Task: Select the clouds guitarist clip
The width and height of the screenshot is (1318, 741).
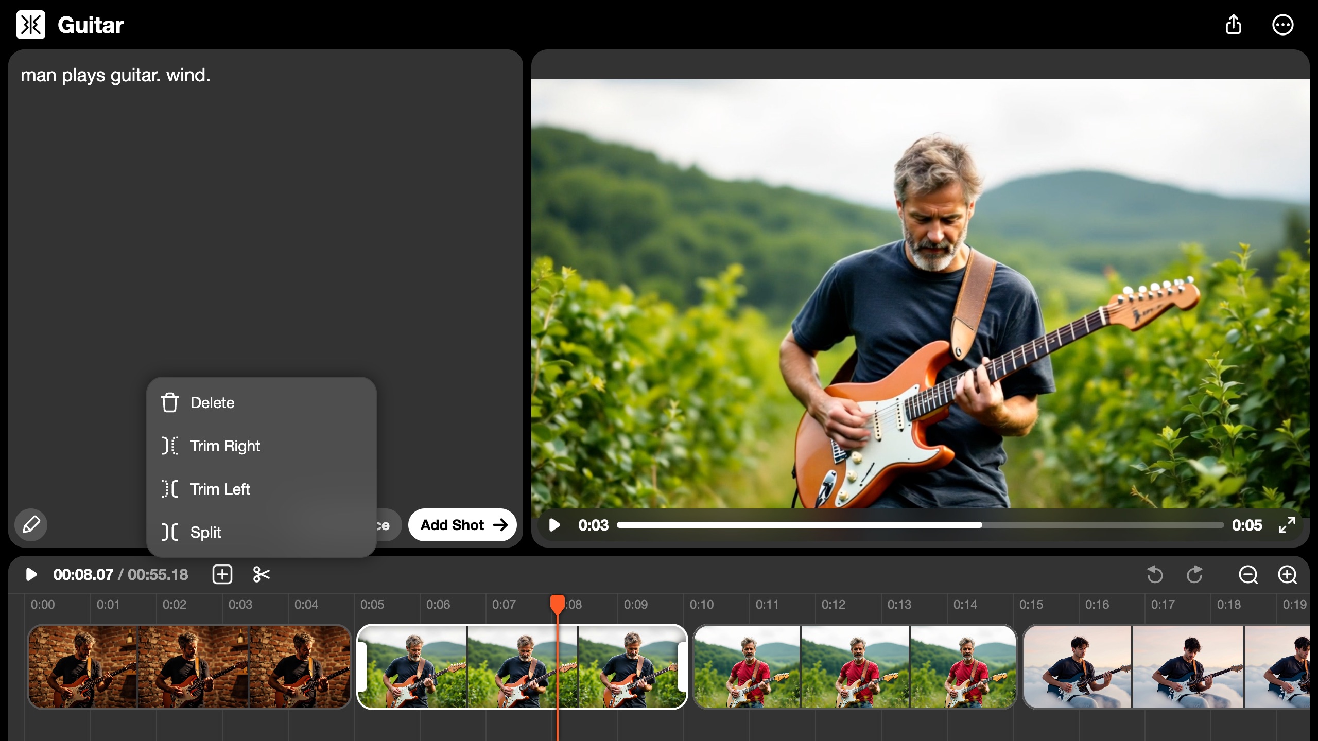Action: (1167, 667)
